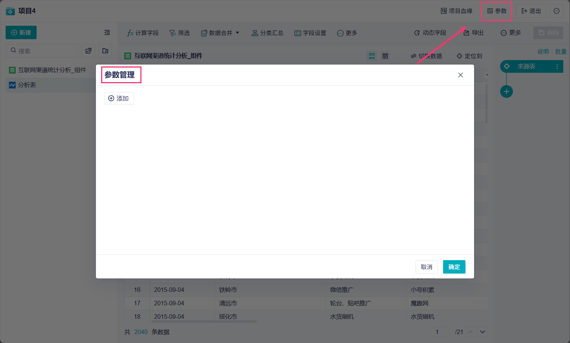This screenshot has width=570, height=343.
Task: Click the 铁岭市 cell
Action: point(270,290)
